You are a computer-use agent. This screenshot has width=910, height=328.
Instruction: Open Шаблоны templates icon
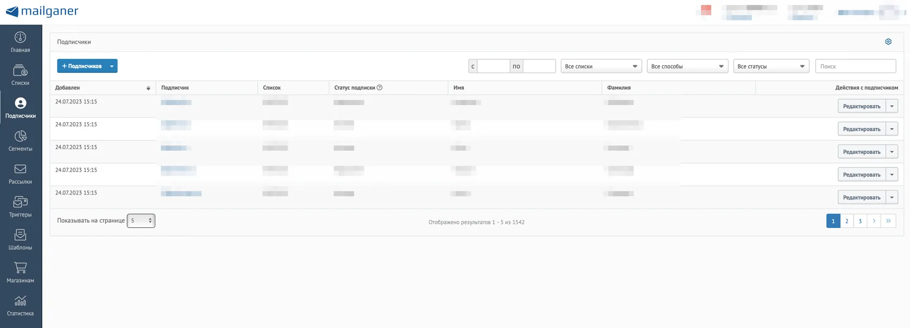[20, 235]
